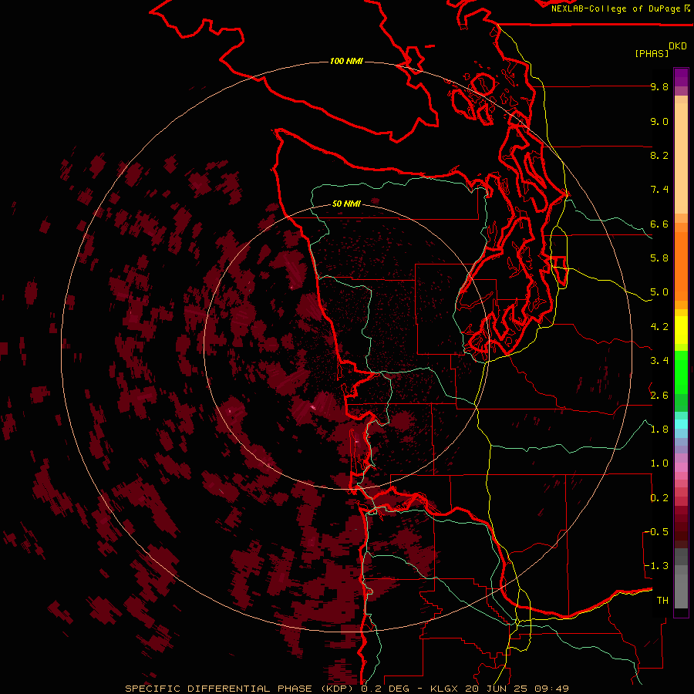Pick the -0.5 value on the scale
This screenshot has height=694, width=694.
[656, 532]
